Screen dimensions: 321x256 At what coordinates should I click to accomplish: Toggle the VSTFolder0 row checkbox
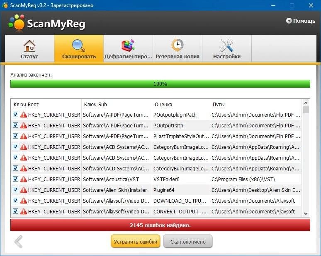[x=16, y=179]
